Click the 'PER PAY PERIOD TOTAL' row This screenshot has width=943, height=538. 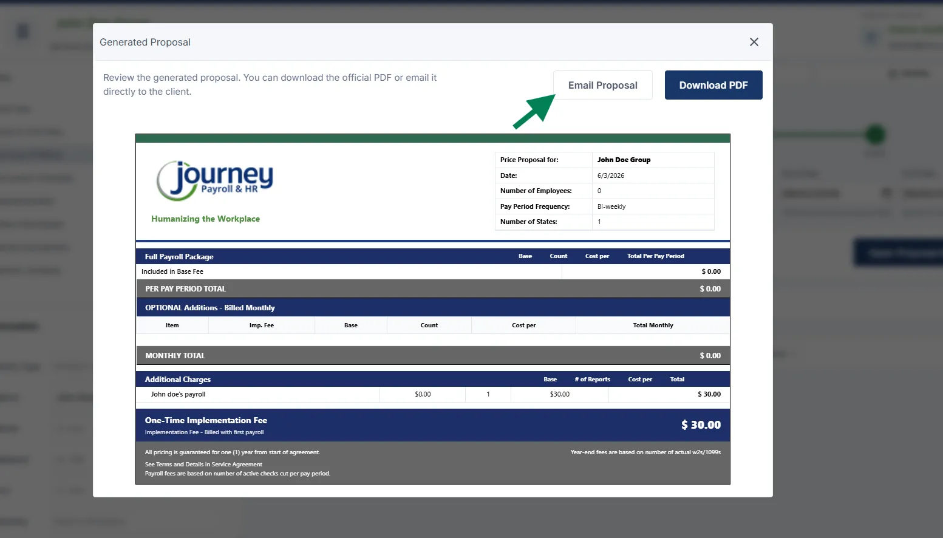pyautogui.click(x=432, y=289)
